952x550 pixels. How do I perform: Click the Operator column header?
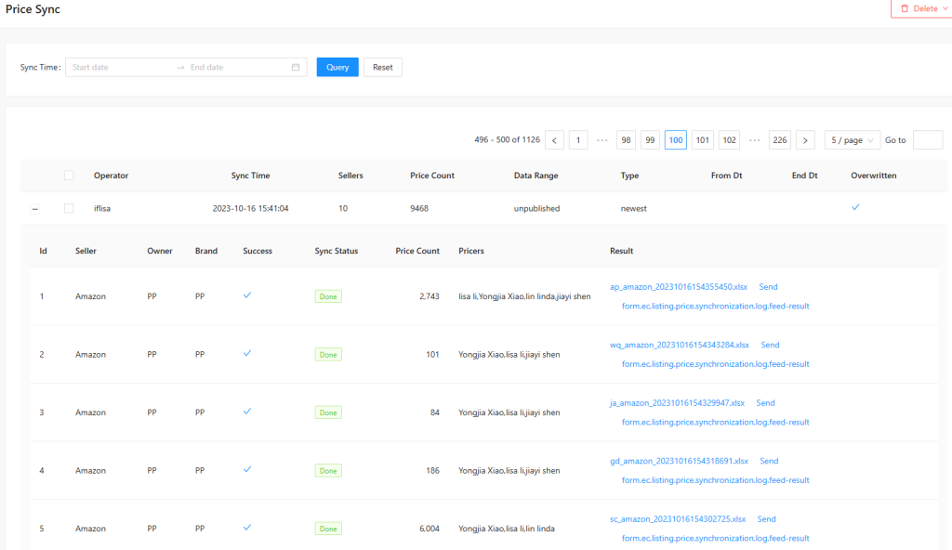click(112, 176)
